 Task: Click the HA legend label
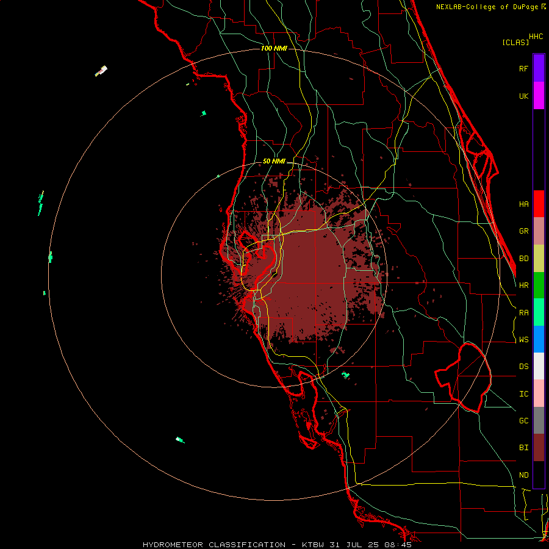[x=524, y=204]
